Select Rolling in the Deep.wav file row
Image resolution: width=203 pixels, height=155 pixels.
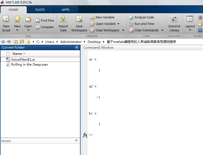pyautogui.click(x=40, y=65)
